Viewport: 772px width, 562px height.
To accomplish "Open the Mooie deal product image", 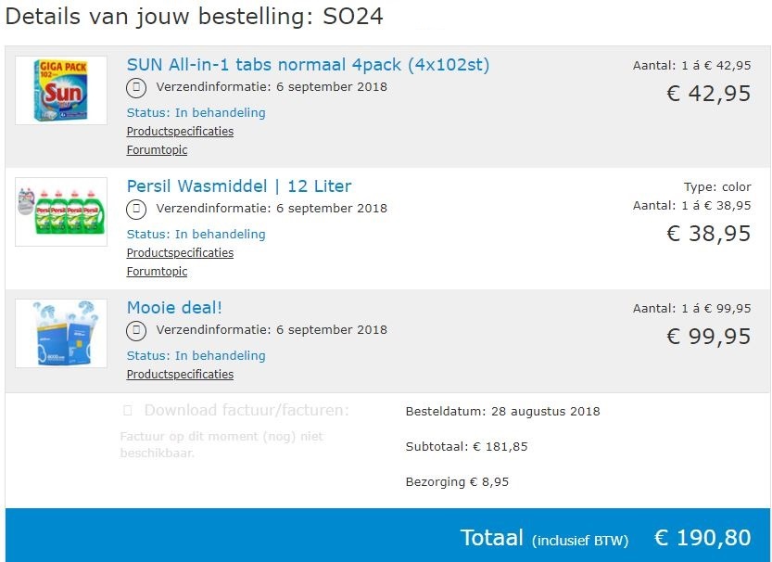I will tap(61, 333).
